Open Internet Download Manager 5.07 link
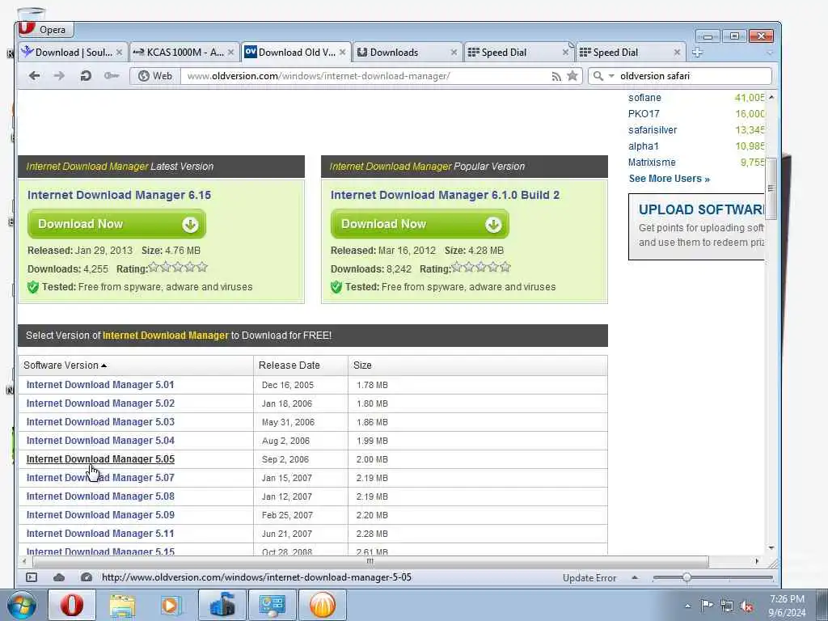Image resolution: width=828 pixels, height=621 pixels. point(100,478)
